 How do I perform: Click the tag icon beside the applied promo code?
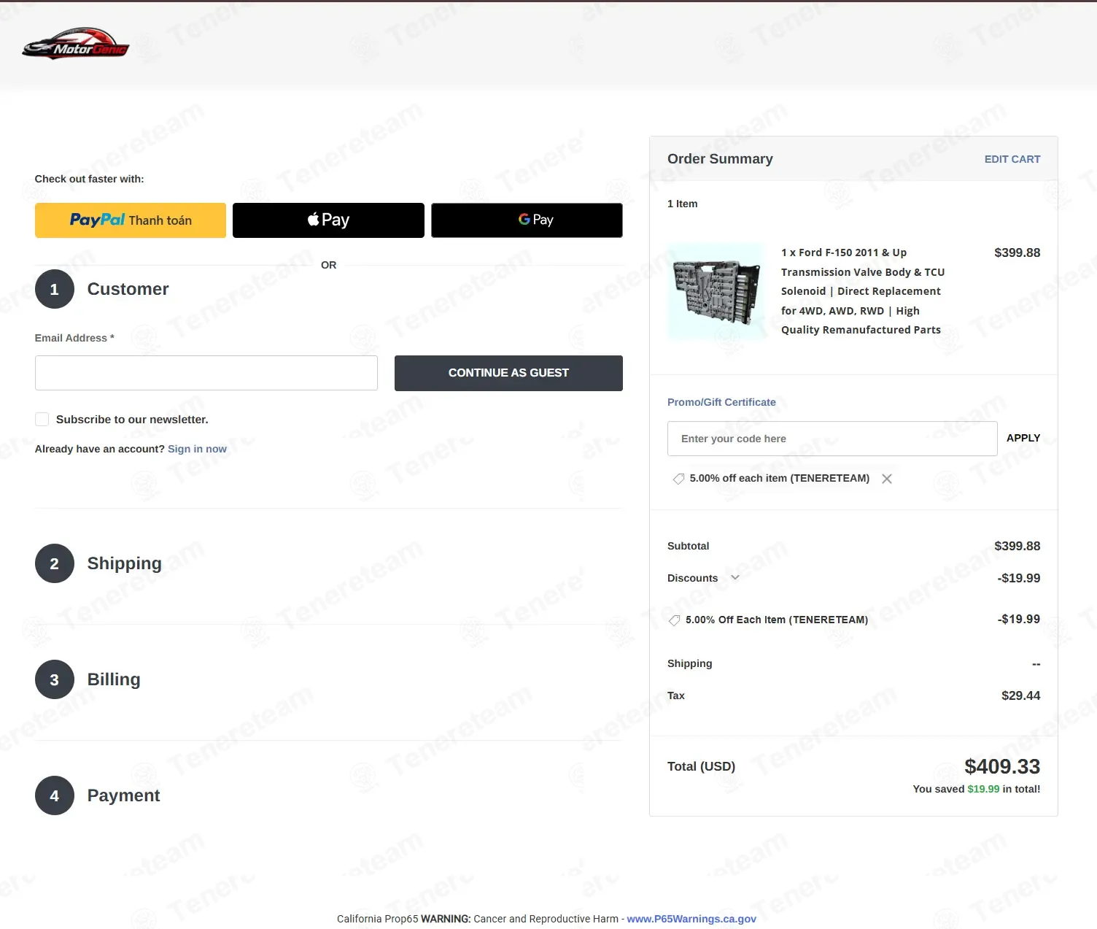coord(678,479)
